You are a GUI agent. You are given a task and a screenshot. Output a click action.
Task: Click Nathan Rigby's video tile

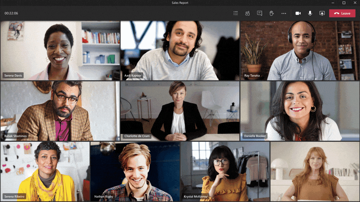(135, 171)
